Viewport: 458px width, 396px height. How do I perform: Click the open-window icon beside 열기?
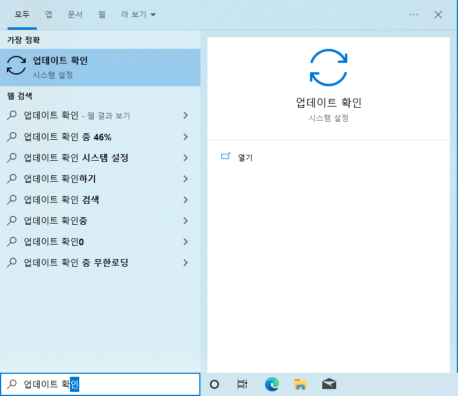[226, 157]
